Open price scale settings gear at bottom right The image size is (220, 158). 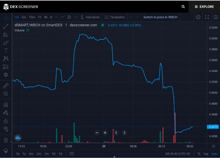(x=213, y=146)
